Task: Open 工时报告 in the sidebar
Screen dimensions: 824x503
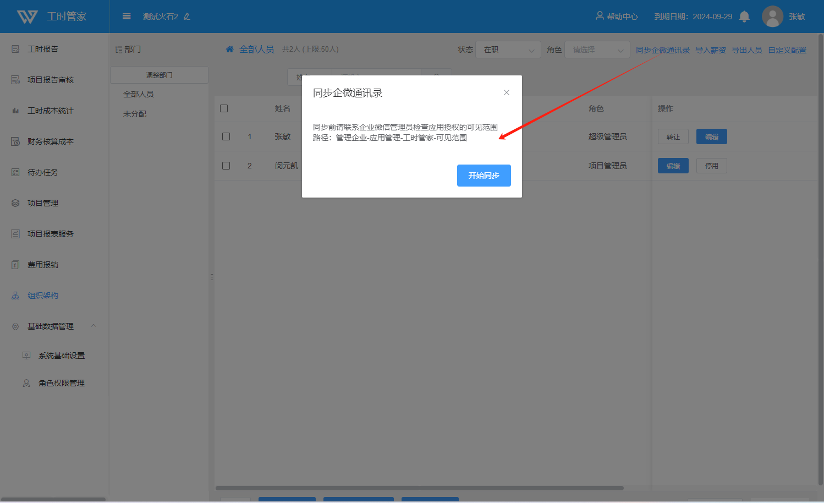Action: tap(43, 49)
